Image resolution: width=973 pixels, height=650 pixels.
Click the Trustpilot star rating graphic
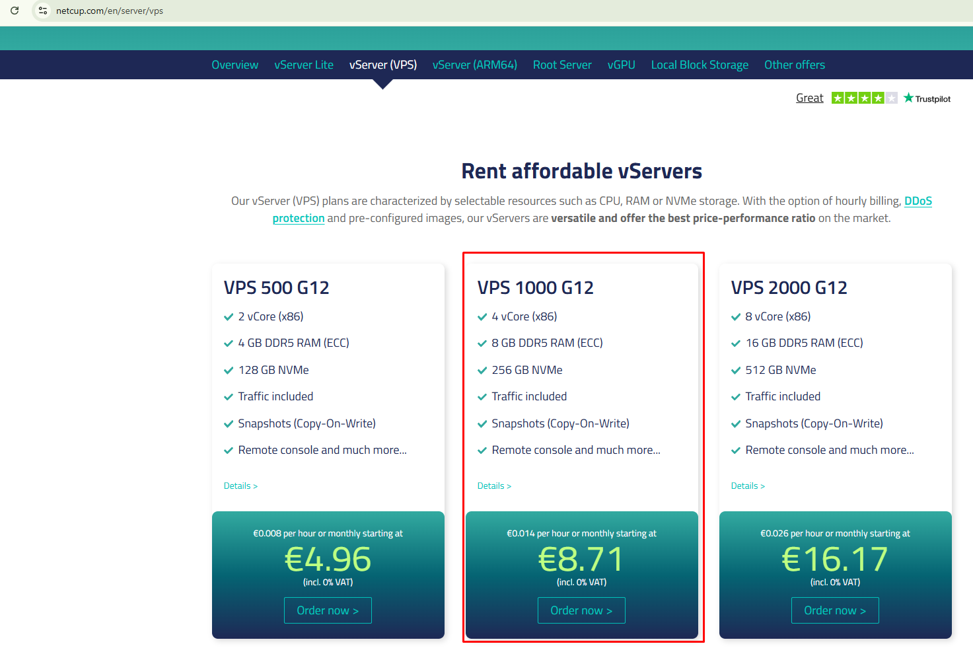(864, 98)
